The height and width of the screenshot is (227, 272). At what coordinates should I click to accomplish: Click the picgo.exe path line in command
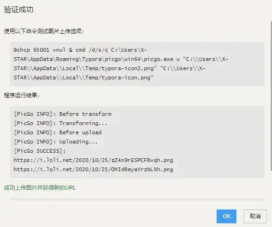[x=121, y=59]
